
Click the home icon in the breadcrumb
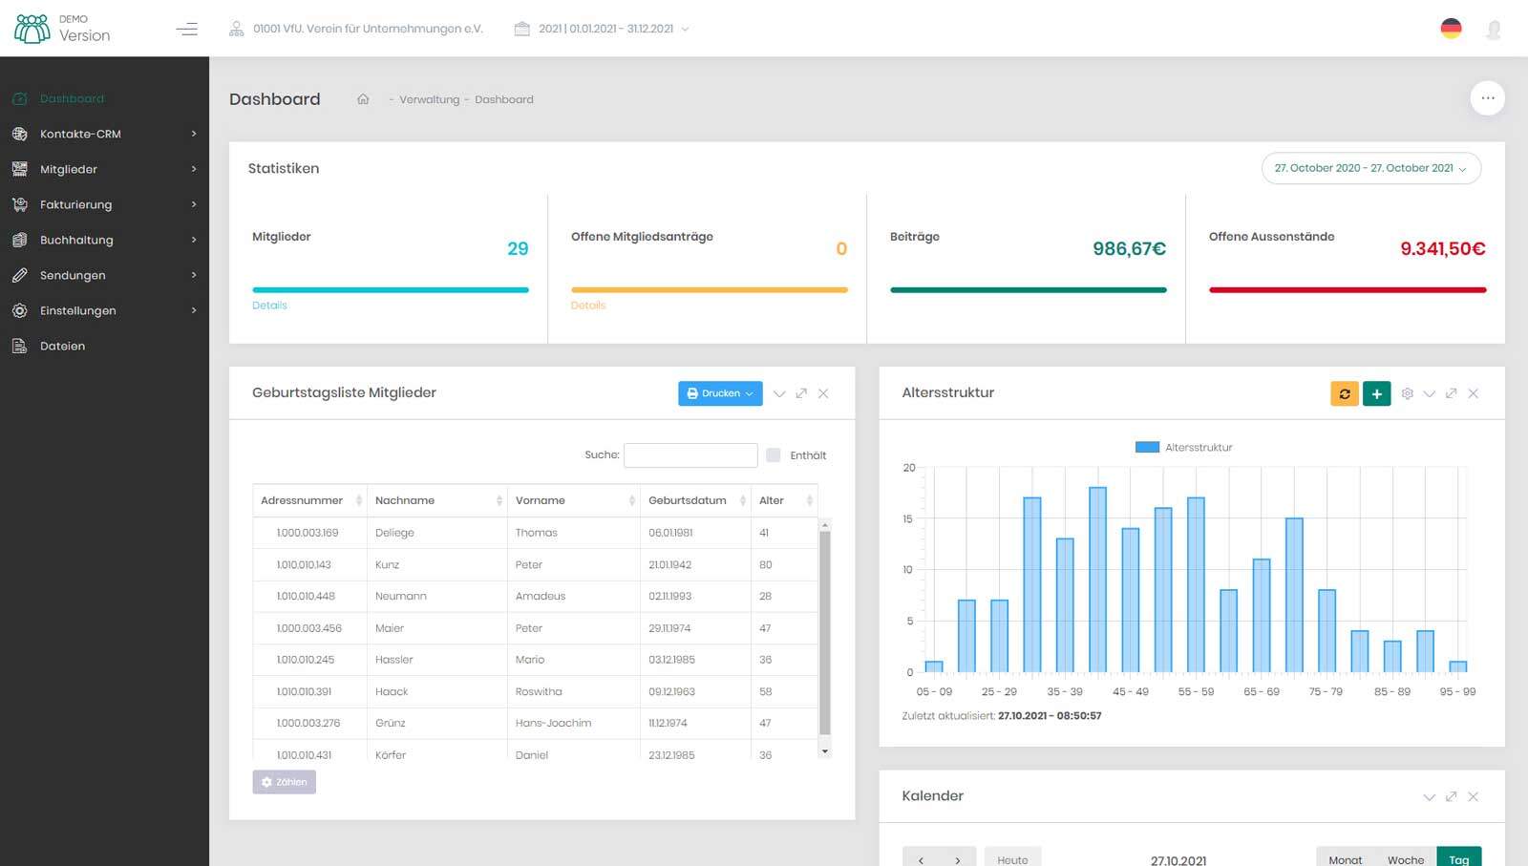click(x=363, y=99)
